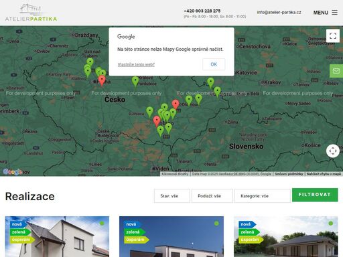Click 'nová zelená úsporám' badge on third card
The width and height of the screenshot is (343, 257).
pos(251,232)
